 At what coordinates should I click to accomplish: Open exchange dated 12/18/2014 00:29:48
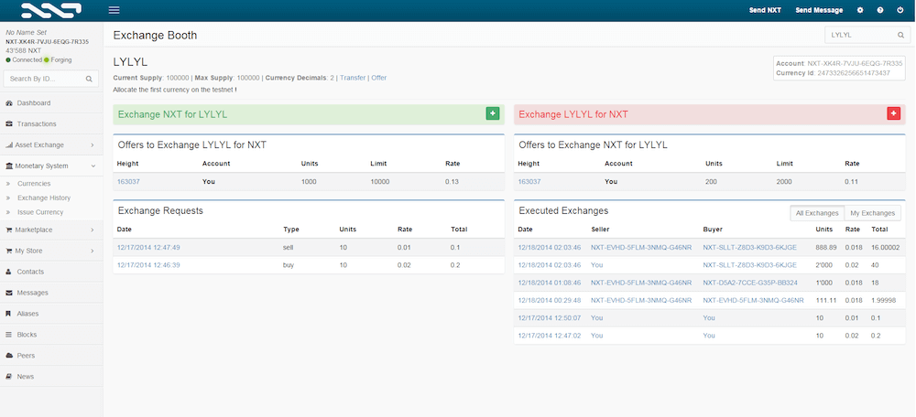(550, 300)
